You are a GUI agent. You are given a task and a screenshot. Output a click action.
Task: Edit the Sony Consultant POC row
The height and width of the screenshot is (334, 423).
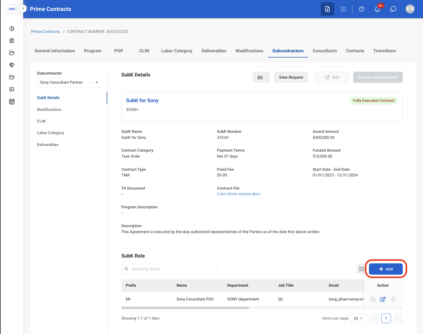point(383,299)
